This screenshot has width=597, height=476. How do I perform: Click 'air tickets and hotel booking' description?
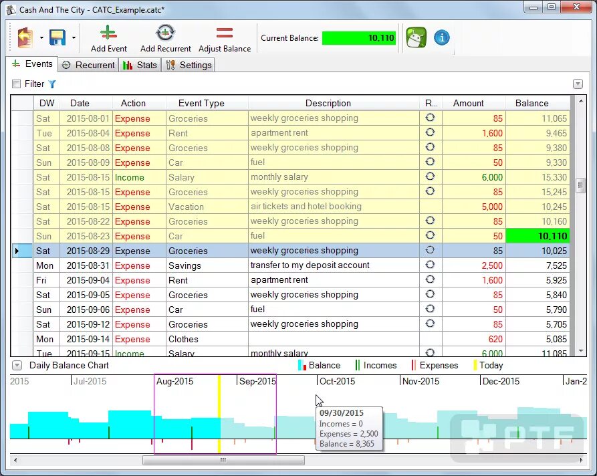click(x=306, y=206)
